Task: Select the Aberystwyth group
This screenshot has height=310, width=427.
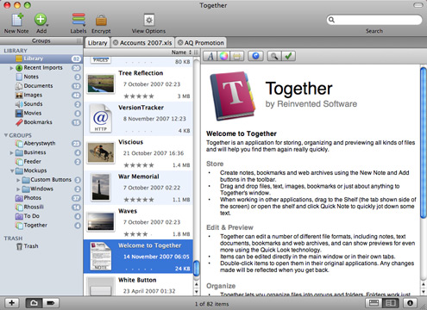Action: (x=41, y=143)
